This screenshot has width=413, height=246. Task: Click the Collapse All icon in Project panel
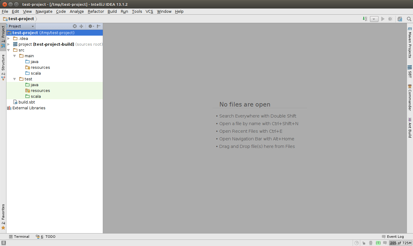pos(81,26)
